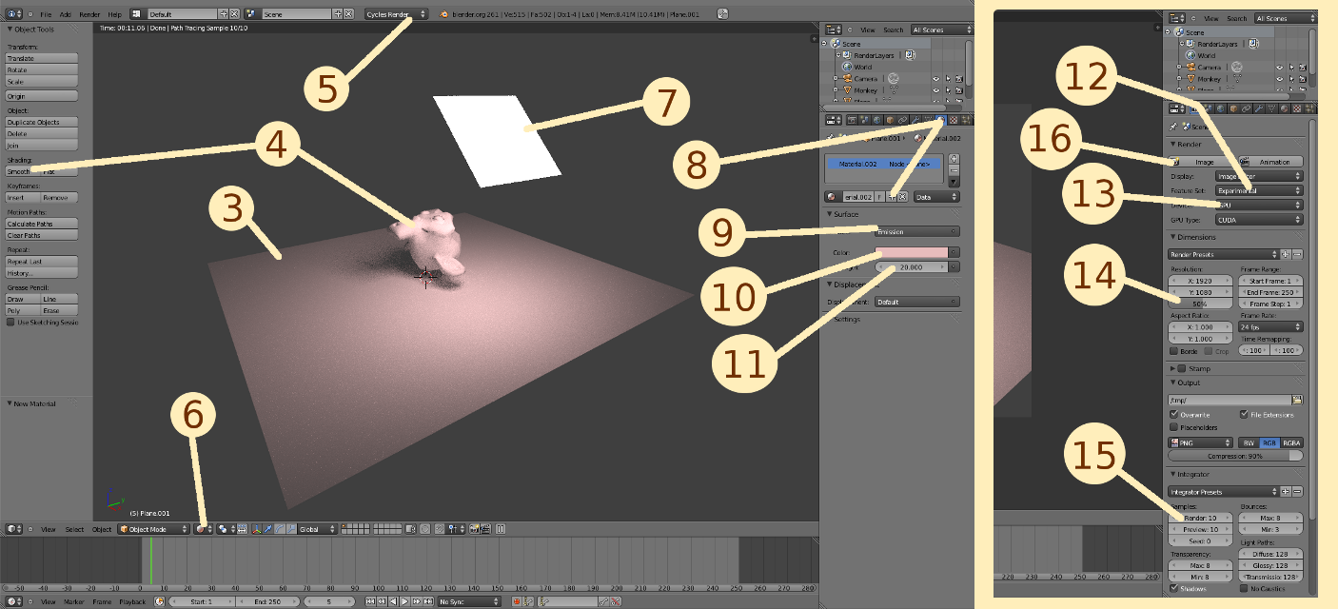This screenshot has width=1338, height=609.
Task: Open the Displacement Default dropdown
Action: (x=915, y=302)
